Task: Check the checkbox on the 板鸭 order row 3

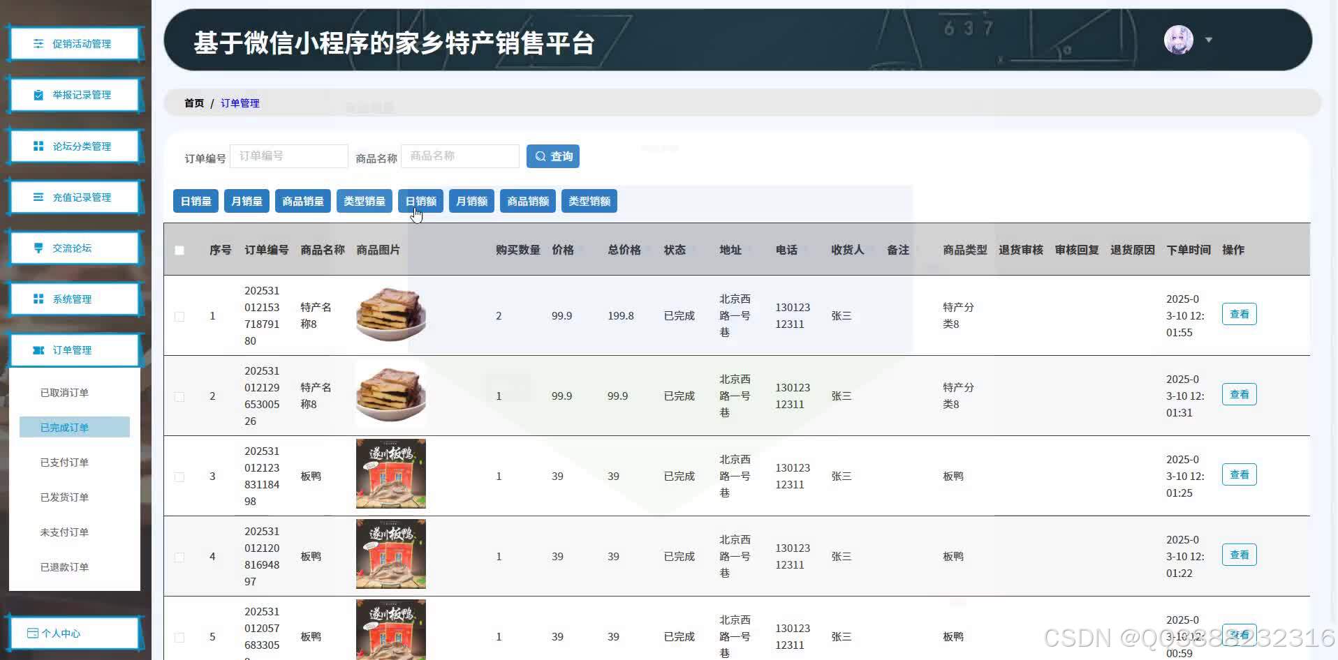Action: tap(179, 477)
